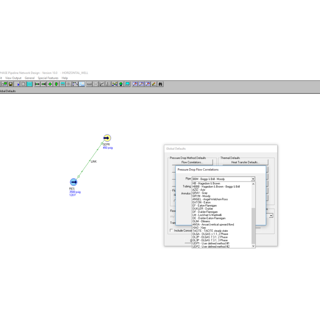Open the View Output menu

pyautogui.click(x=13, y=78)
